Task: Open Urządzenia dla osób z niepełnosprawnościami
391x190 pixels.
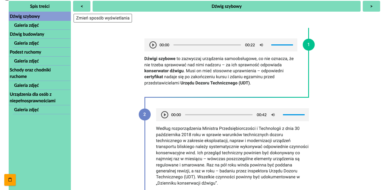Action: pos(33,97)
